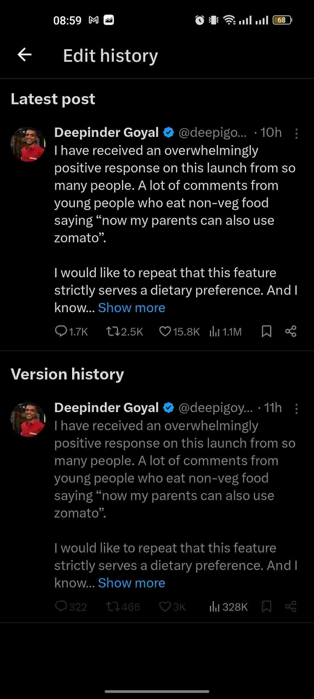The width and height of the screenshot is (314, 699).
Task: Expand latest post with Show more
Action: click(131, 308)
